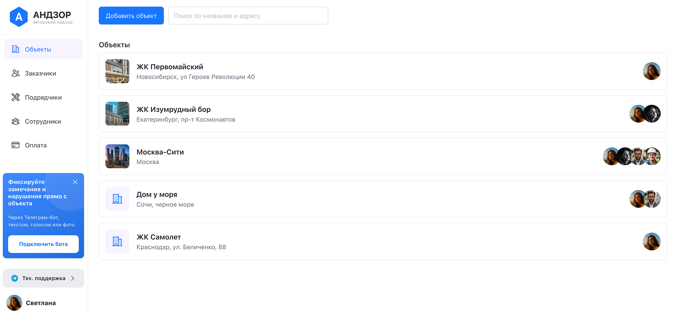Click the Подключить бота button

(x=43, y=244)
